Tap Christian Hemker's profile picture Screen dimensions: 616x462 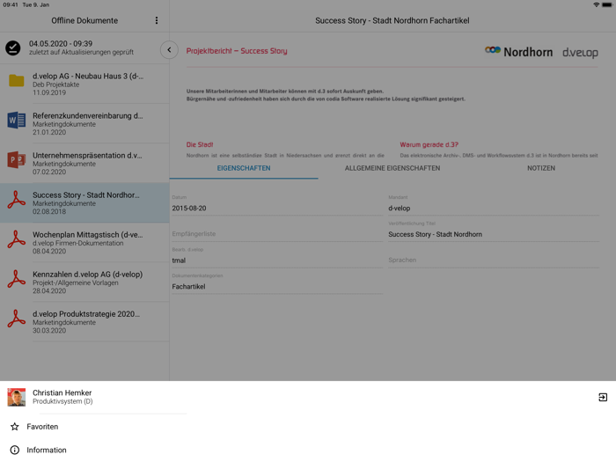click(x=16, y=398)
